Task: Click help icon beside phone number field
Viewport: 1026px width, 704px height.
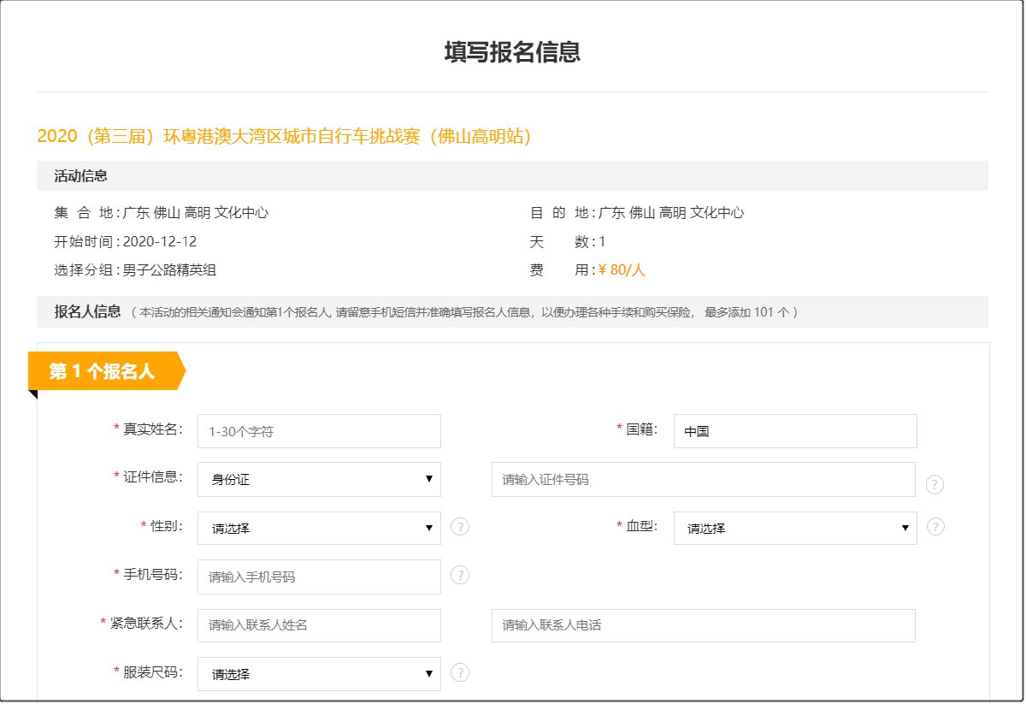Action: point(460,575)
